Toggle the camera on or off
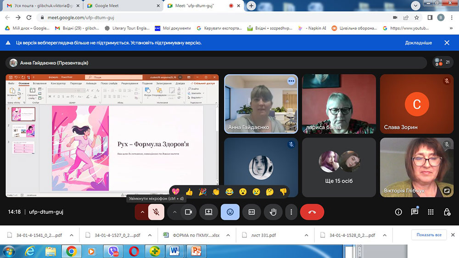This screenshot has width=459, height=258. point(188,212)
